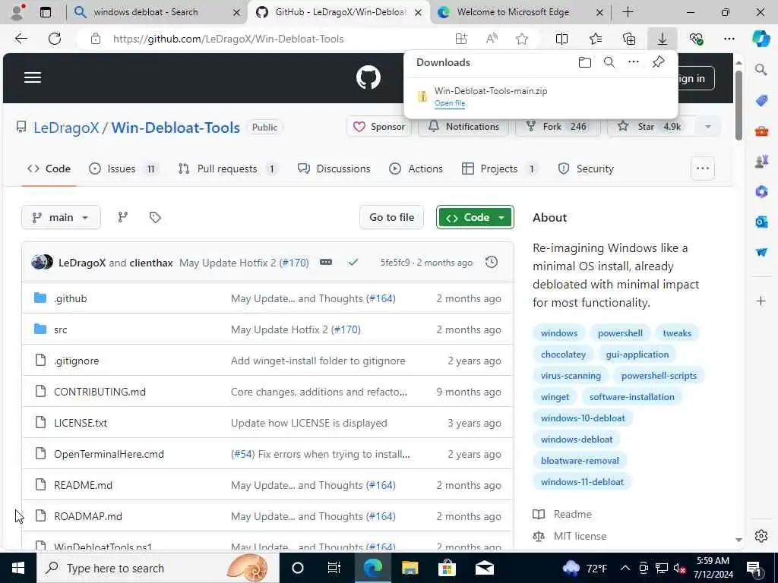Click the Windows taskbar search box
Image resolution: width=778 pixels, height=583 pixels.
(158, 568)
